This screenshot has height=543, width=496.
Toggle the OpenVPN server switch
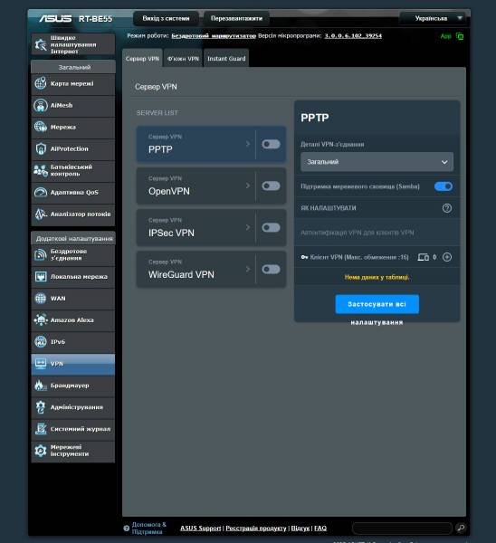coord(271,186)
